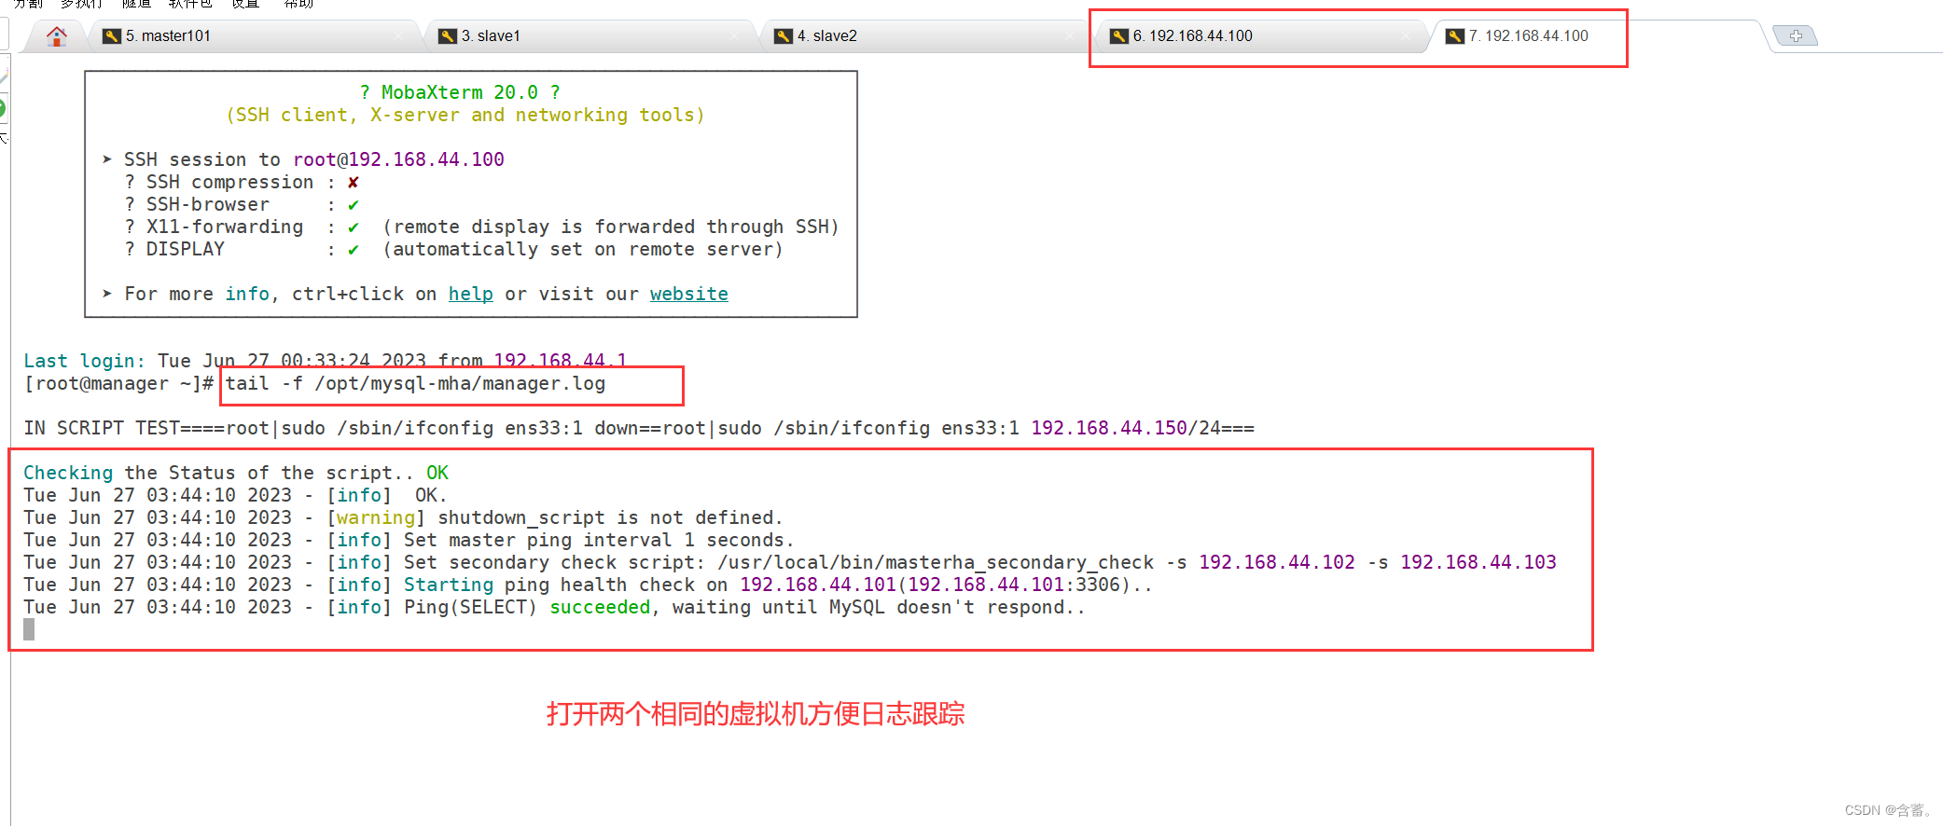The image size is (1943, 826).
Task: Click the 'SSH-browser' line
Action: point(243,204)
